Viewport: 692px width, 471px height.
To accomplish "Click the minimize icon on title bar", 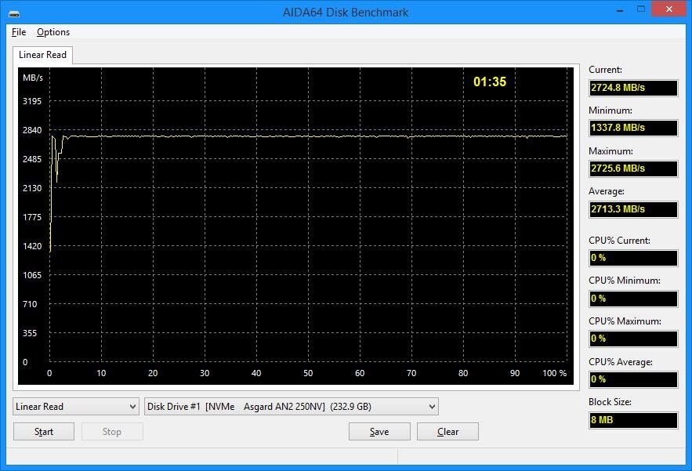I will coord(620,9).
